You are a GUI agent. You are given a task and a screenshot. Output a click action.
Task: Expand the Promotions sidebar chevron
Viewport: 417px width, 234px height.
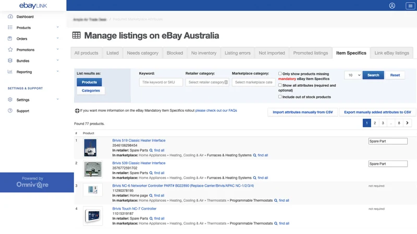coord(57,49)
